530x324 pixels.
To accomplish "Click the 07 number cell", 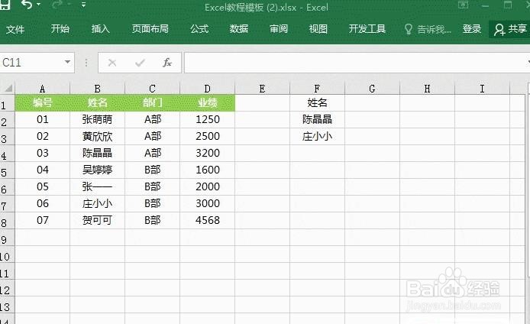I will click(x=43, y=221).
